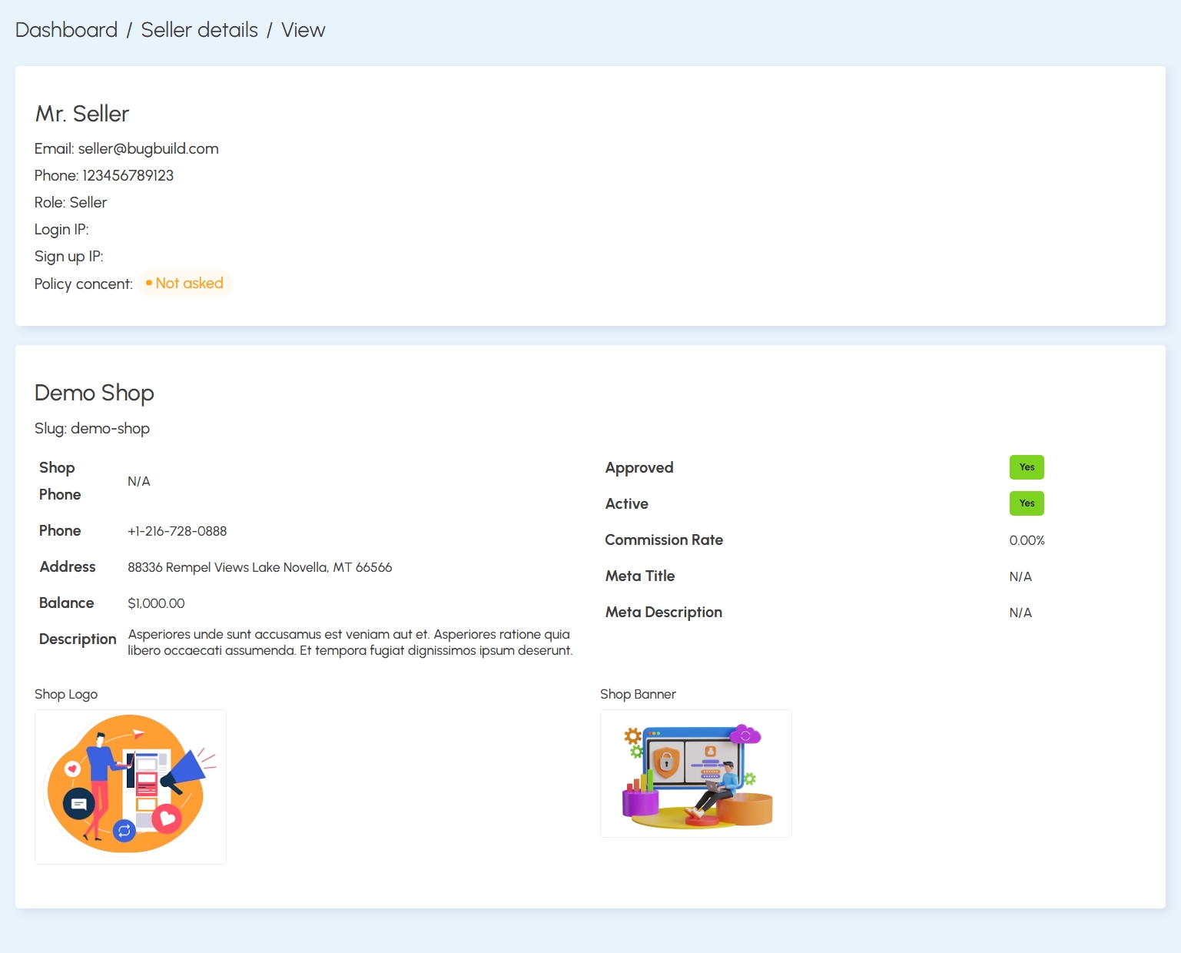Viewport: 1181px width, 953px height.
Task: Select the phone value +1-216-728-0888
Action: pos(177,531)
